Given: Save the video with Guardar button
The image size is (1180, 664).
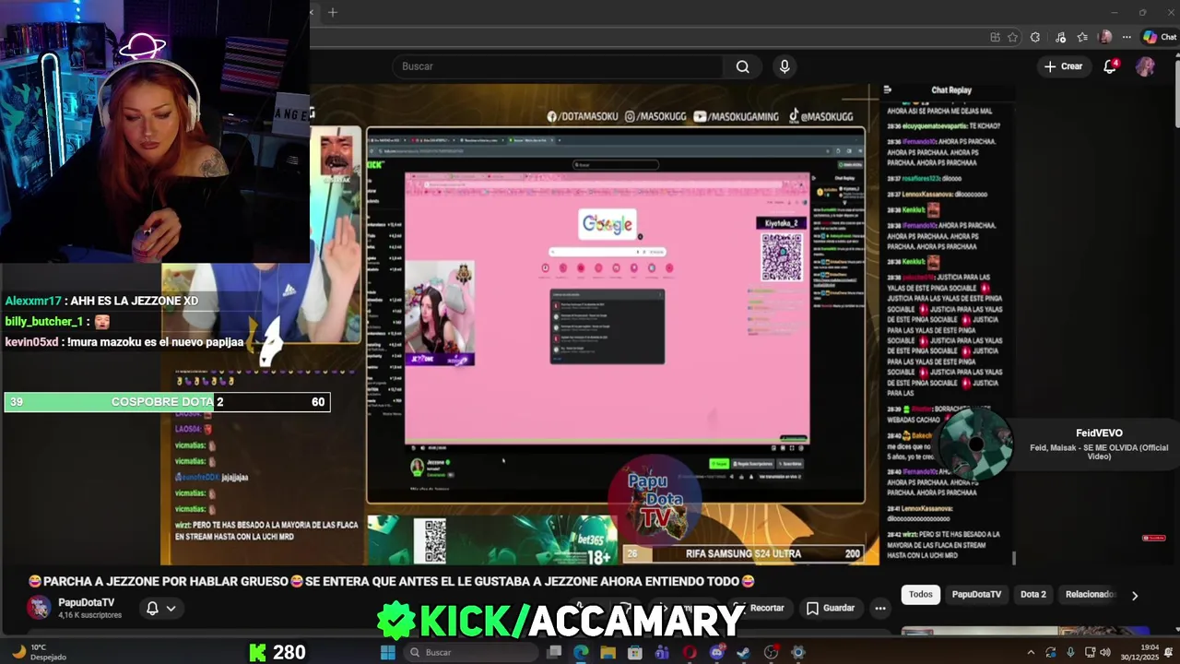Looking at the screenshot, I should click(830, 608).
